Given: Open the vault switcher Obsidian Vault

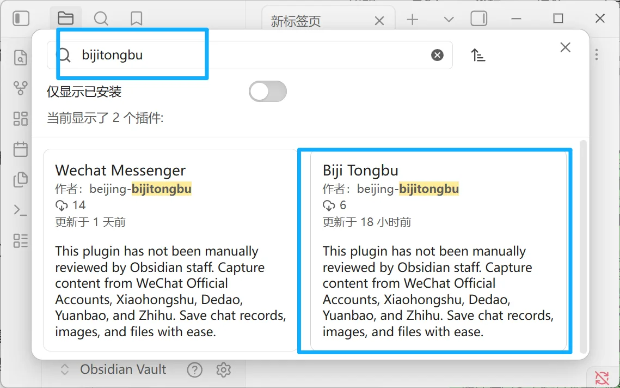Looking at the screenshot, I should (113, 369).
